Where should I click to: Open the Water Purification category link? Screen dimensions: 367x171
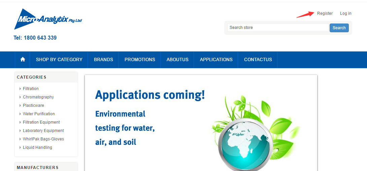coord(39,114)
